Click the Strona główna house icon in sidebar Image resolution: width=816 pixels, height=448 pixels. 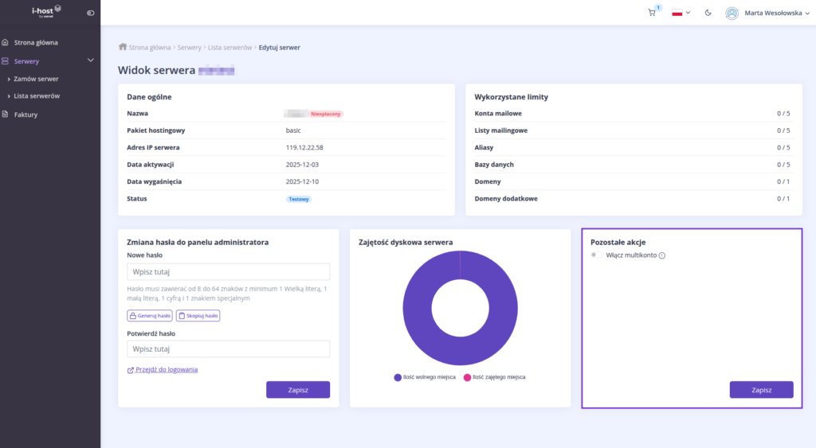coord(6,42)
